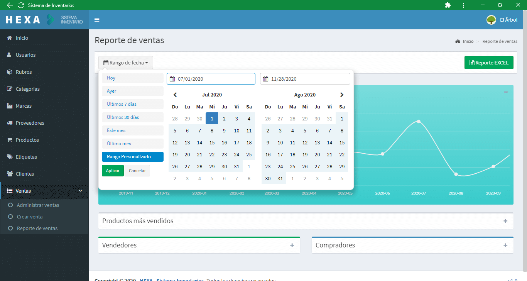
Task: Select the Crear venta submenu item
Action: point(30,217)
